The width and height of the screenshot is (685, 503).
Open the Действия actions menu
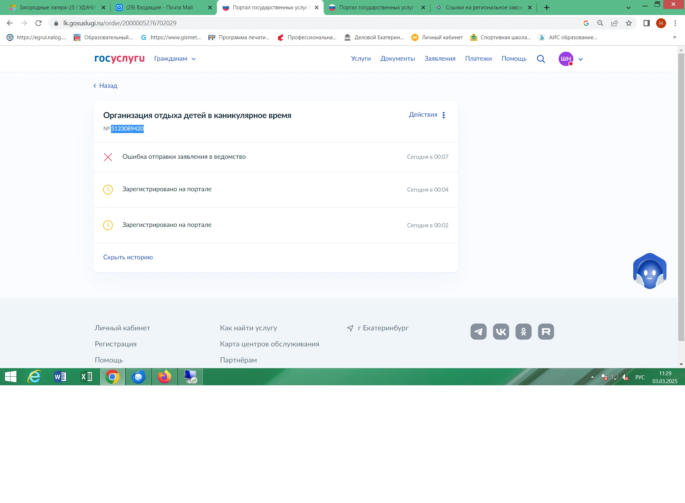point(427,115)
